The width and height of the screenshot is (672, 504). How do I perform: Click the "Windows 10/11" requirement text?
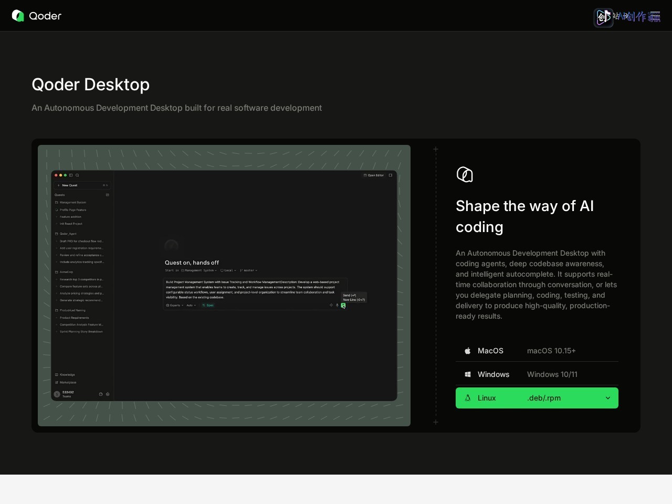(552, 374)
